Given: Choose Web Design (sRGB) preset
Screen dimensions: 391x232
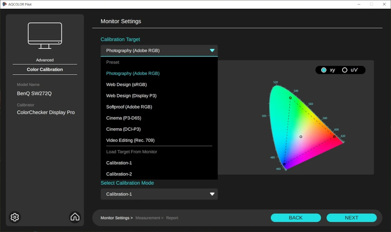Looking at the screenshot, I should [159, 84].
